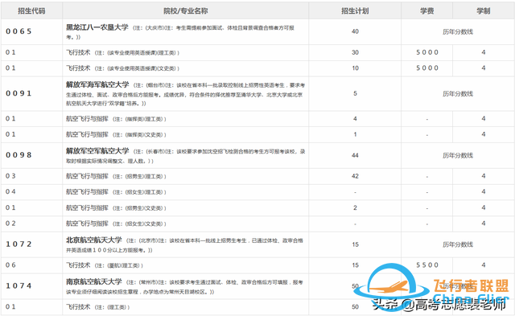The image size is (515, 320).
Task: Select school name 黑龙江八一农垦大学
Action: point(97,27)
